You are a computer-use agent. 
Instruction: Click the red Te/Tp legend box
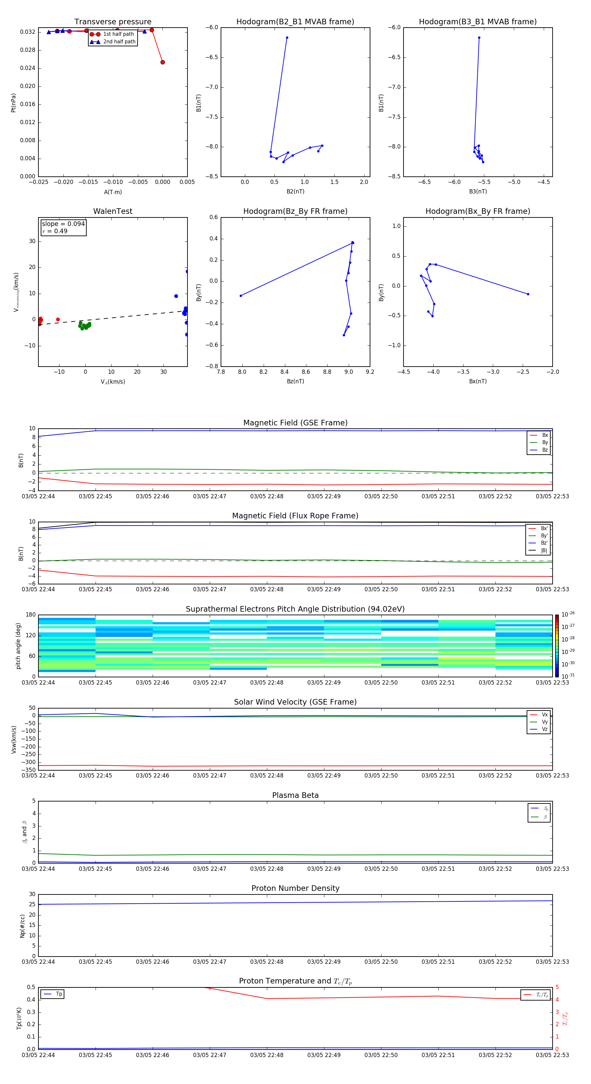[x=536, y=995]
